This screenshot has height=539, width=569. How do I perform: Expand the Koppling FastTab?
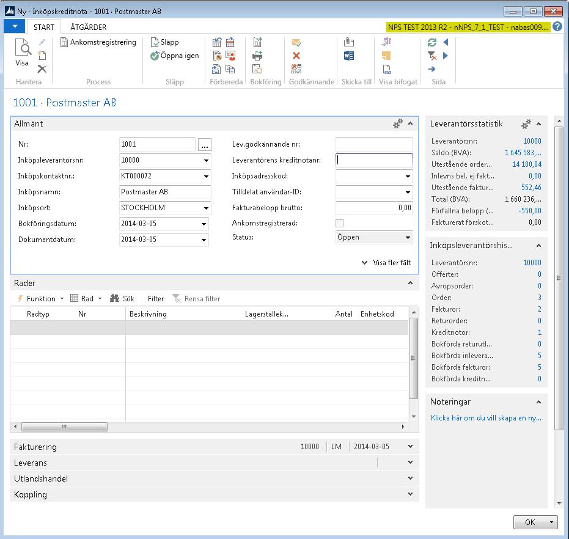(411, 494)
